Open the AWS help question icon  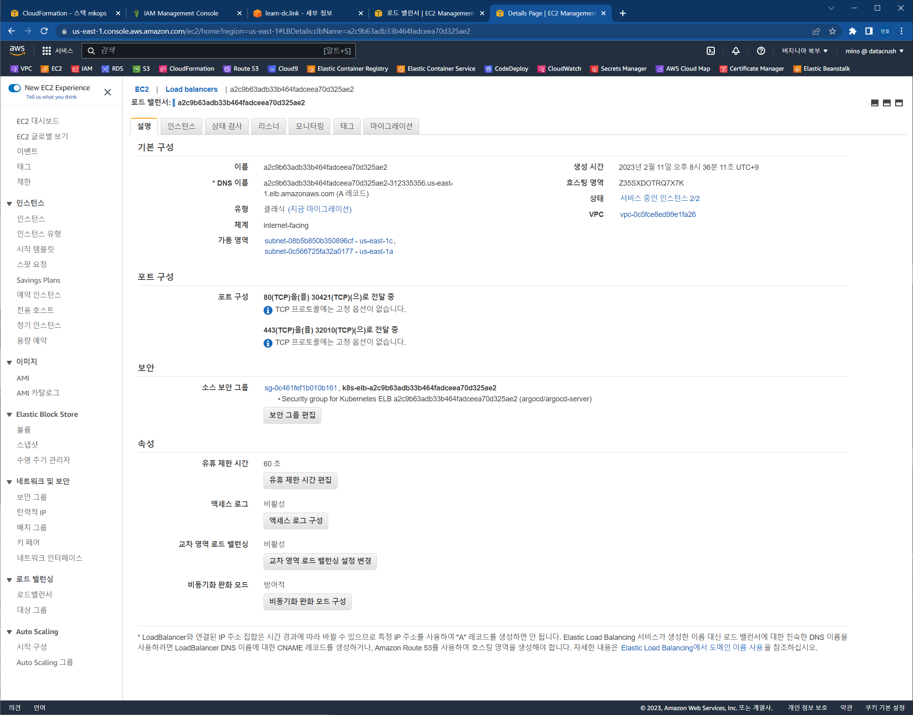(x=761, y=51)
